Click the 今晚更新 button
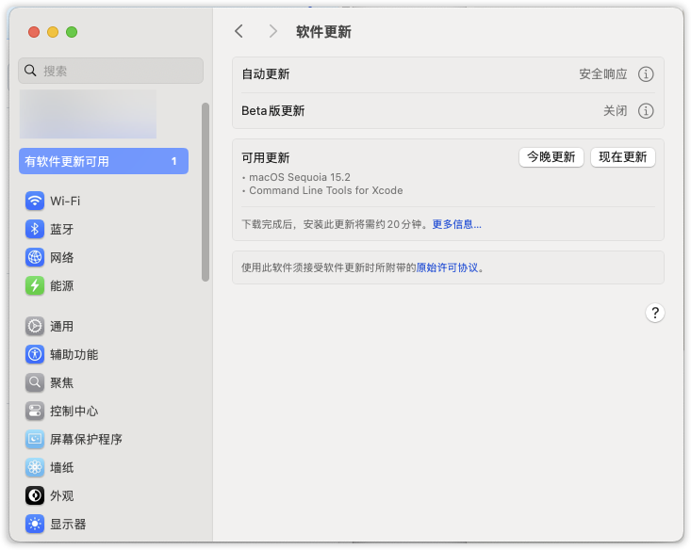This screenshot has width=691, height=550. pos(551,157)
